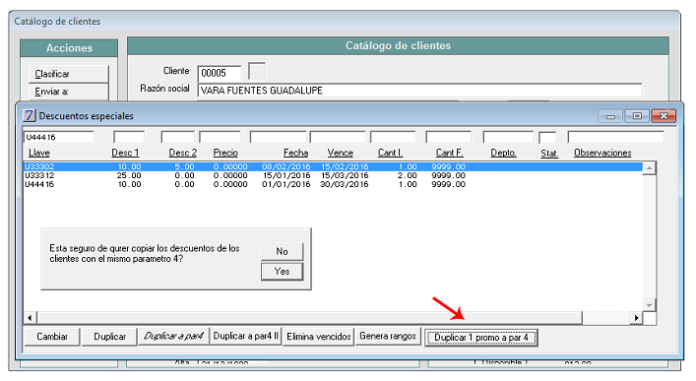Image resolution: width=696 pixels, height=381 pixels.
Task: Click the Fecha filter field
Action: 279,137
